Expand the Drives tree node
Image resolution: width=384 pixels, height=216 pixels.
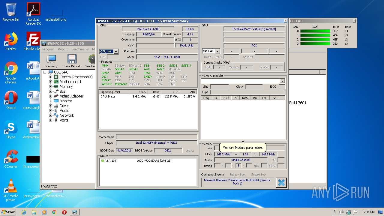tap(51, 106)
